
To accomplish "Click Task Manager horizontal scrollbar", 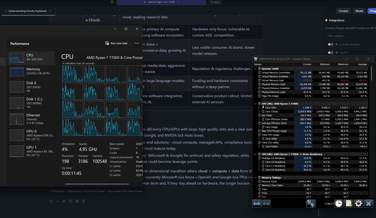I will [97, 184].
